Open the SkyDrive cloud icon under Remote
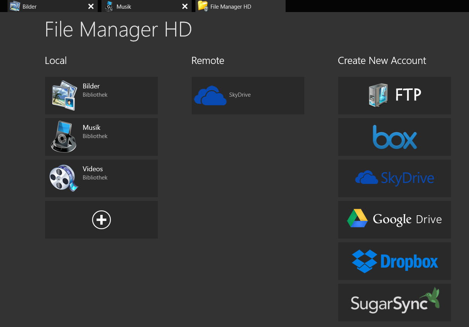This screenshot has height=327, width=469. coord(210,96)
